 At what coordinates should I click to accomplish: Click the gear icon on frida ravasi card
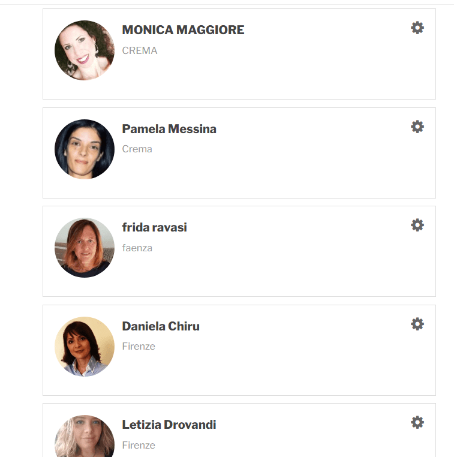(417, 225)
